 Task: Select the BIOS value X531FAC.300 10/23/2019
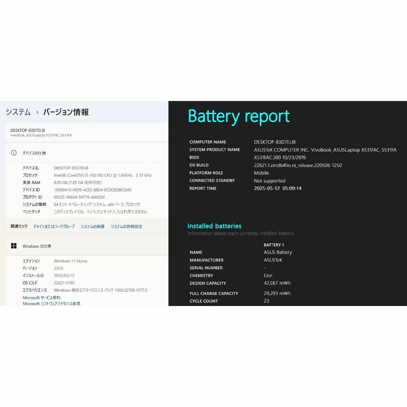pyautogui.click(x=280, y=157)
